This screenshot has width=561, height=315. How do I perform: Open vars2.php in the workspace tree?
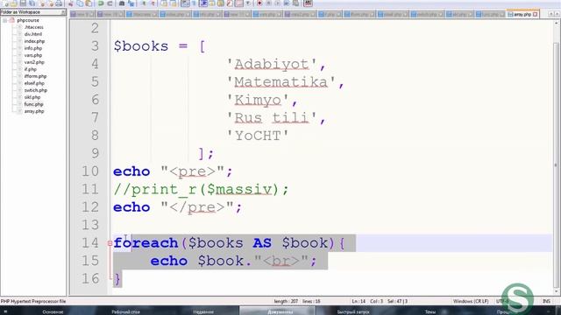tap(34, 62)
